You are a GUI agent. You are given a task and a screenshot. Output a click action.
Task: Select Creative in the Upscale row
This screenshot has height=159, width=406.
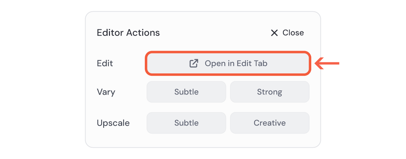coord(270,123)
